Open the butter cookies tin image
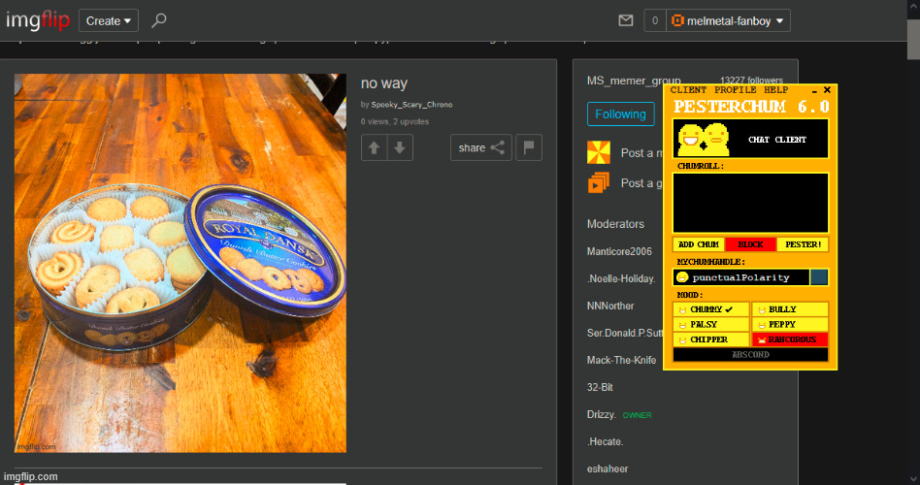 (181, 263)
